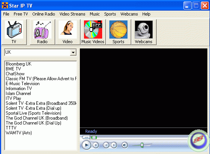The height and width of the screenshot is (154, 210).
Task: Close the Star IP TV window
Action: (205, 6)
